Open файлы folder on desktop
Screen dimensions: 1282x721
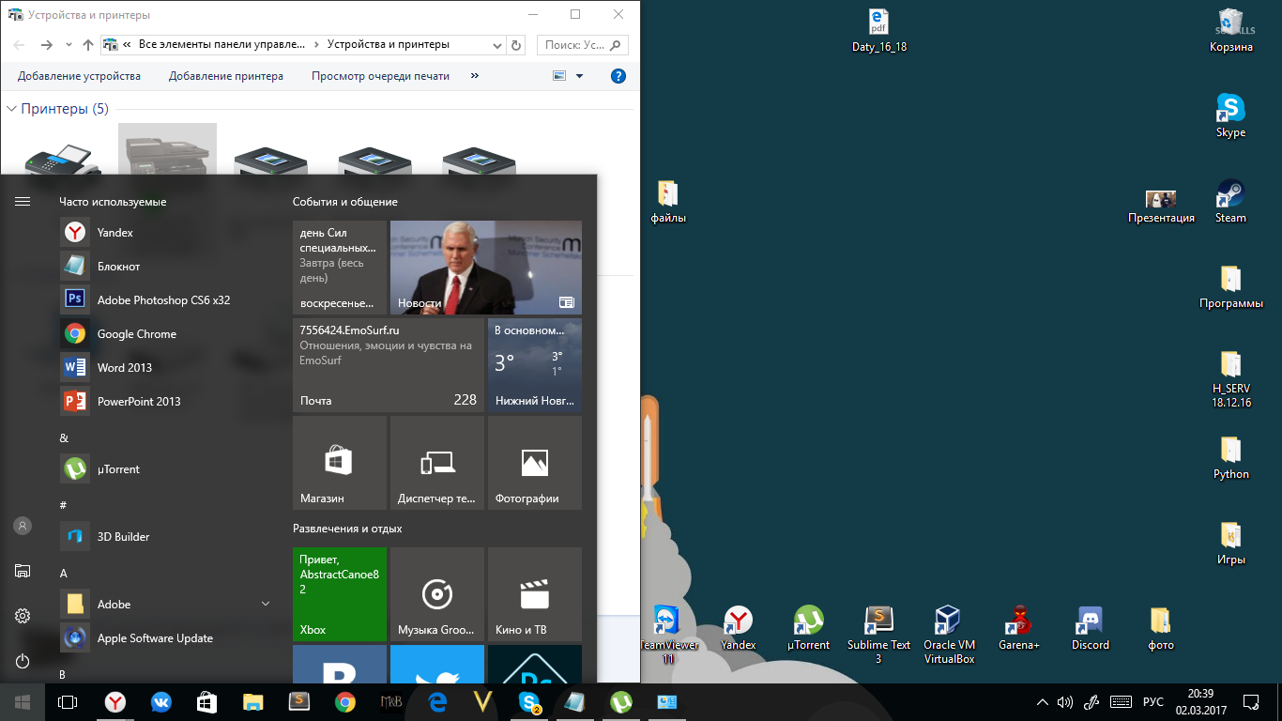668,202
